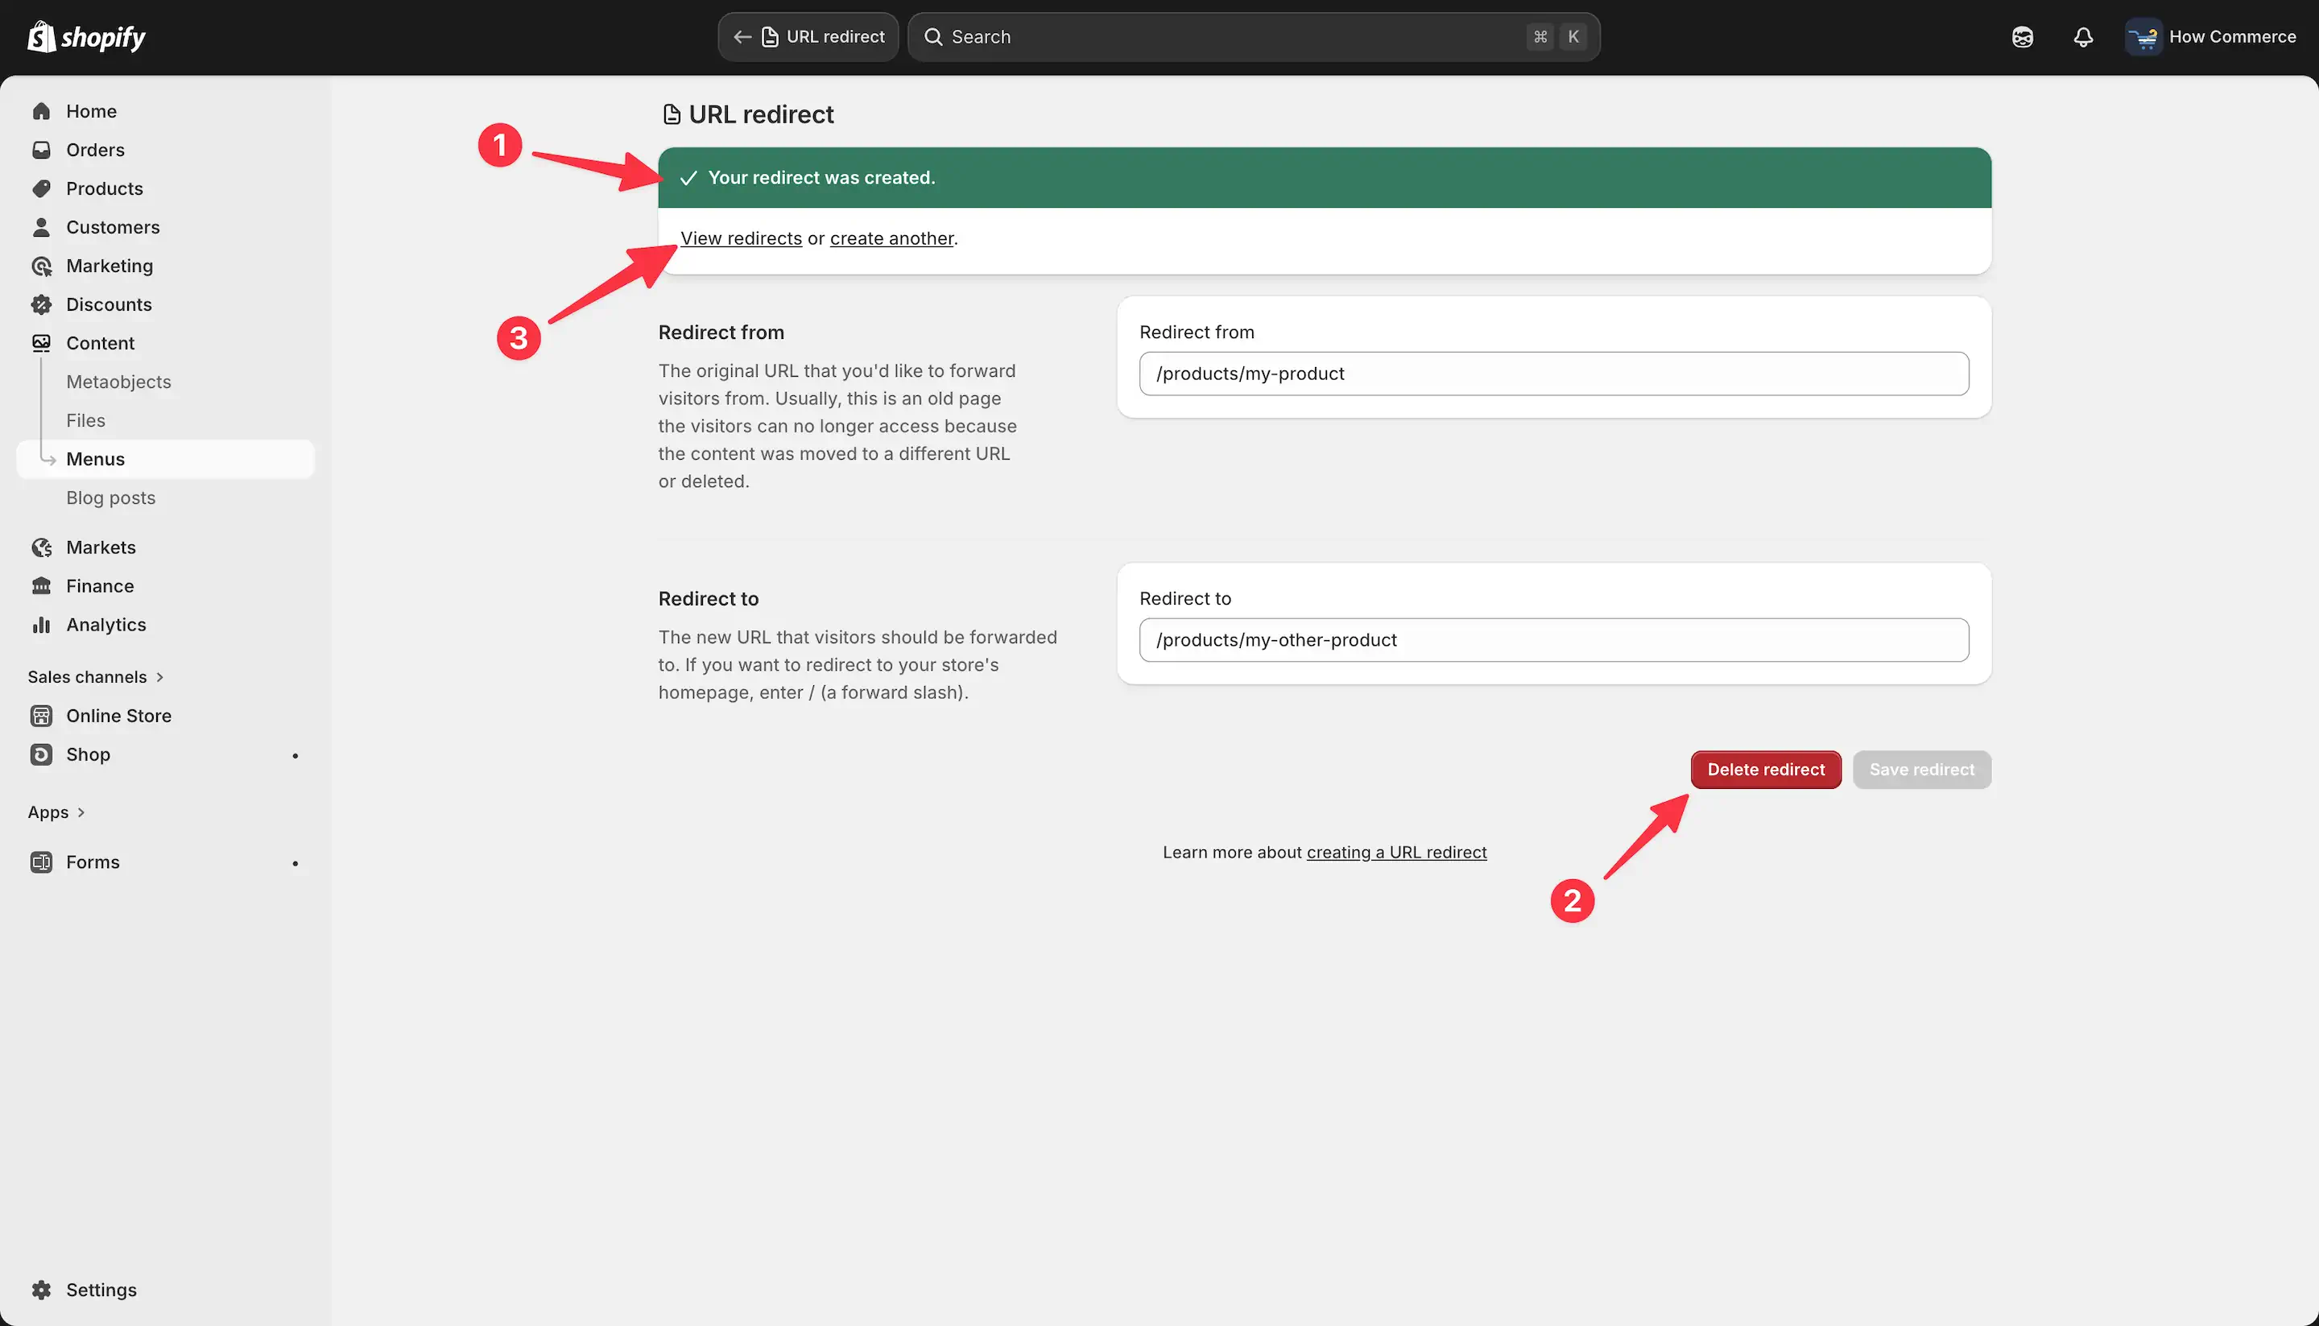Viewport: 2319px width, 1326px height.
Task: Click the How Commerce account name
Action: point(2233,36)
